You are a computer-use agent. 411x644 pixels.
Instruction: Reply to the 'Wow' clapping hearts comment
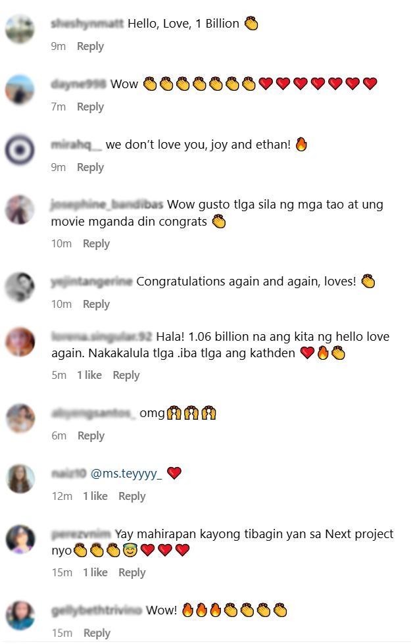coord(90,107)
